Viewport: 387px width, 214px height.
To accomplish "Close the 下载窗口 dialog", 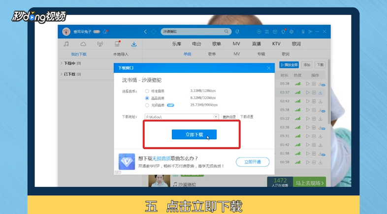I will pyautogui.click(x=269, y=68).
